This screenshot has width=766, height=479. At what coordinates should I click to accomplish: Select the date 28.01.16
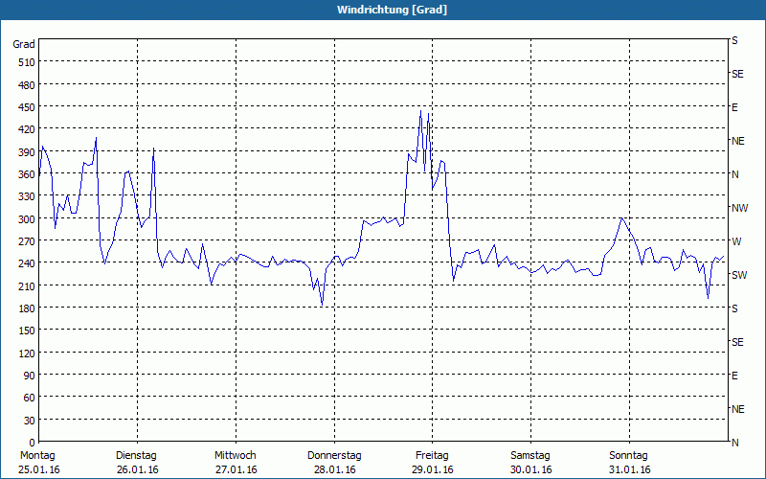pos(334,469)
